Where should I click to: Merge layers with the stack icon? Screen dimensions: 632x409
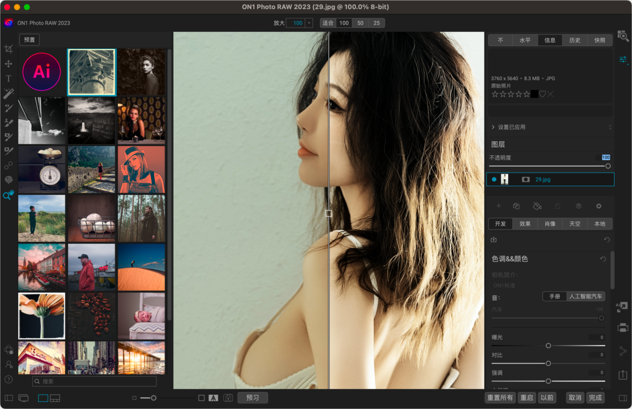(x=578, y=206)
